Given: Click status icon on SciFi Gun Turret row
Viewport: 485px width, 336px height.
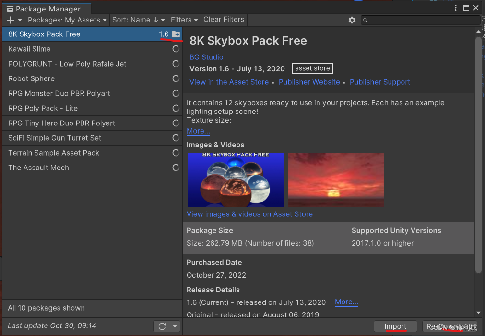Looking at the screenshot, I should coord(176,138).
